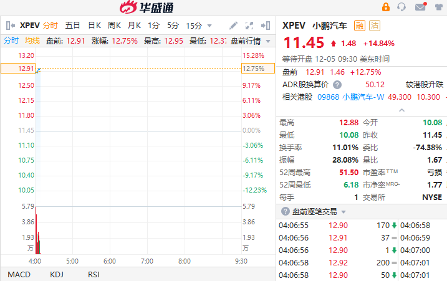The height and width of the screenshot is (281, 447).
Task: Select the 5分 interval tab
Action: 173,26
